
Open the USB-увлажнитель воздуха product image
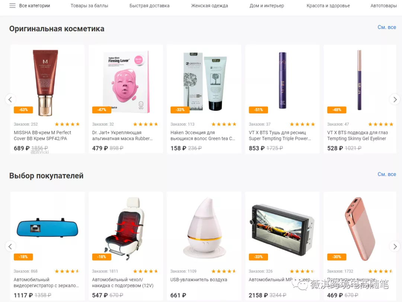204,228
